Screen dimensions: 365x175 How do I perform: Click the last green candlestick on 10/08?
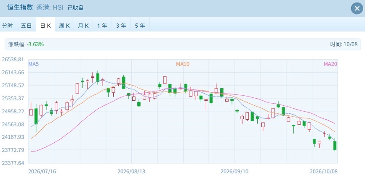tap(335, 146)
